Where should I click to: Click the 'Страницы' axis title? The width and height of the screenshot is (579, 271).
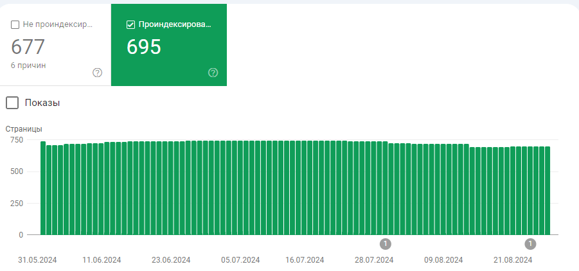pos(24,129)
